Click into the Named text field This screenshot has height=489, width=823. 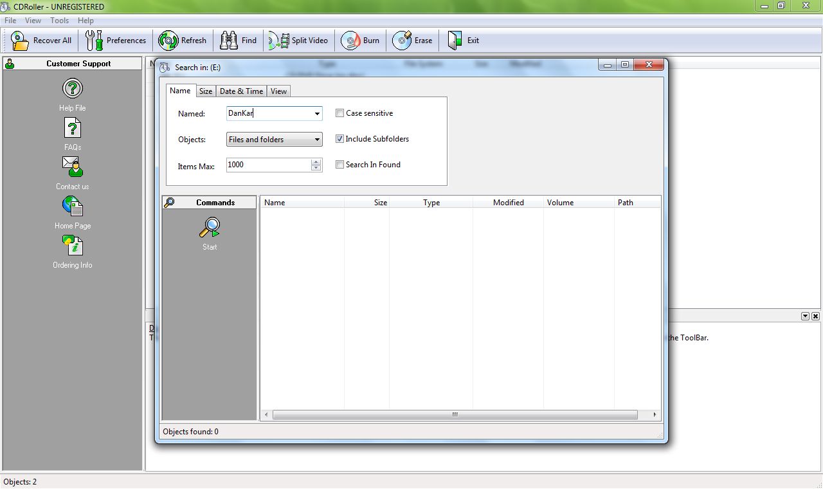[x=269, y=114]
